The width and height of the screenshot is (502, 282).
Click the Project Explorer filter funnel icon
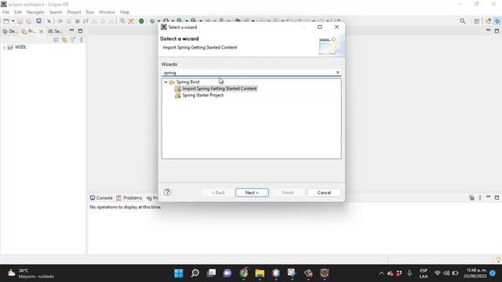click(x=73, y=40)
